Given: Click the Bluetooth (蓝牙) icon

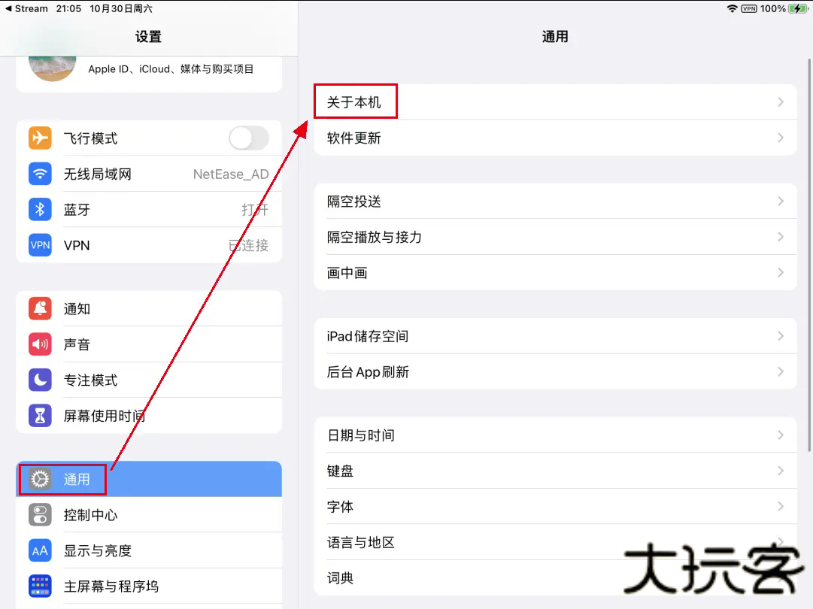Looking at the screenshot, I should pos(39,209).
